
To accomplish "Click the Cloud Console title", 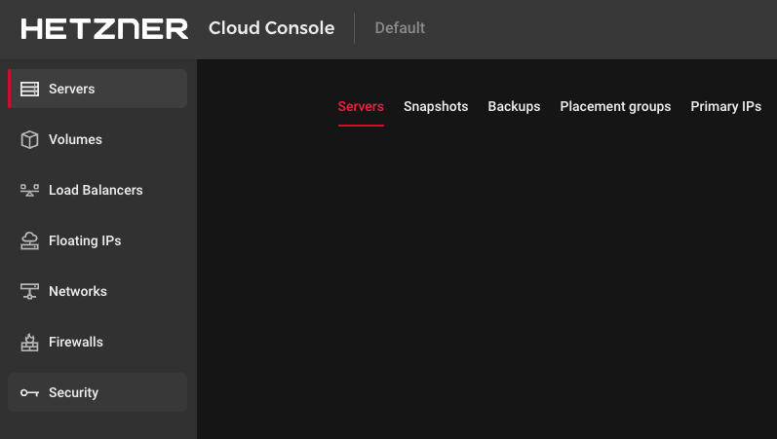I will point(272,27).
